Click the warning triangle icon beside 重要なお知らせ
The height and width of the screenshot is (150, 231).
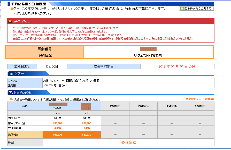click(x=10, y=21)
